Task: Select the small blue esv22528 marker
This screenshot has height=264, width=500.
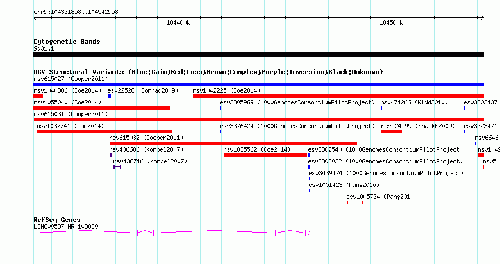Action: pyautogui.click(x=110, y=96)
